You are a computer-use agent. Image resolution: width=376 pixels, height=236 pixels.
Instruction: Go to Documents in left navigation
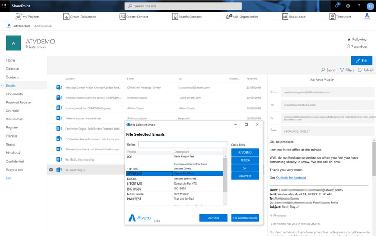coord(15,94)
